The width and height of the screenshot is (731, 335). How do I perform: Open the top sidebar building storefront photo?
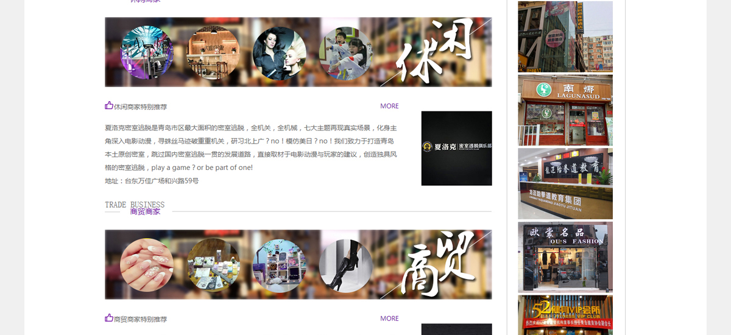565,37
